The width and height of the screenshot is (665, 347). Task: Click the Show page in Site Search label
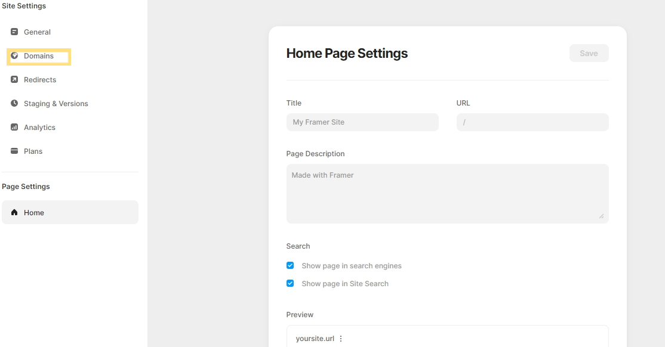(345, 283)
